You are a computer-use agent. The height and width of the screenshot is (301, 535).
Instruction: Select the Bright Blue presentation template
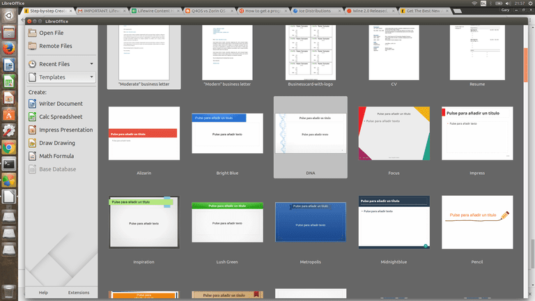(x=227, y=137)
